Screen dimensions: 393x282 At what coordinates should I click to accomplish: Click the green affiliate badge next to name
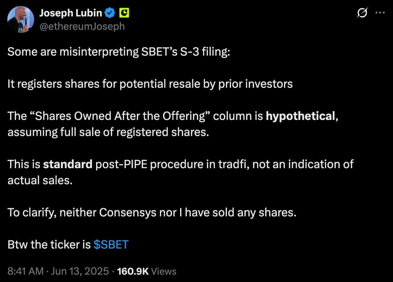pos(124,13)
